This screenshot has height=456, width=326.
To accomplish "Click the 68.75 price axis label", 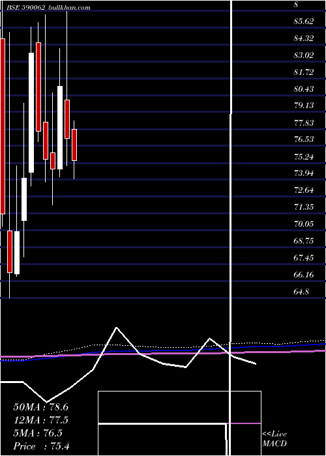I will (x=304, y=241).
